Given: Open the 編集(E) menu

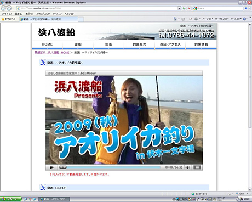Looking at the screenshot, I should (x=19, y=14).
